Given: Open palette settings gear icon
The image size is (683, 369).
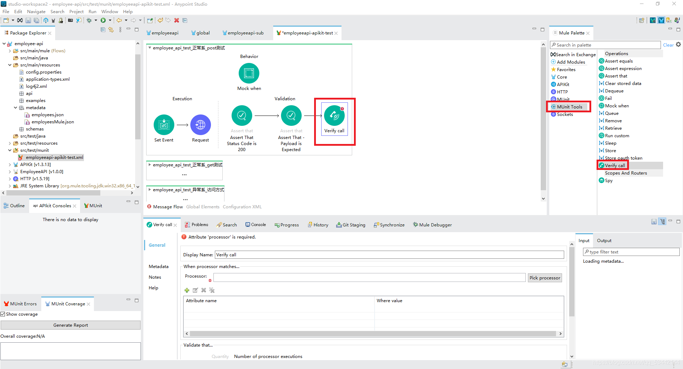Looking at the screenshot, I should click(678, 44).
